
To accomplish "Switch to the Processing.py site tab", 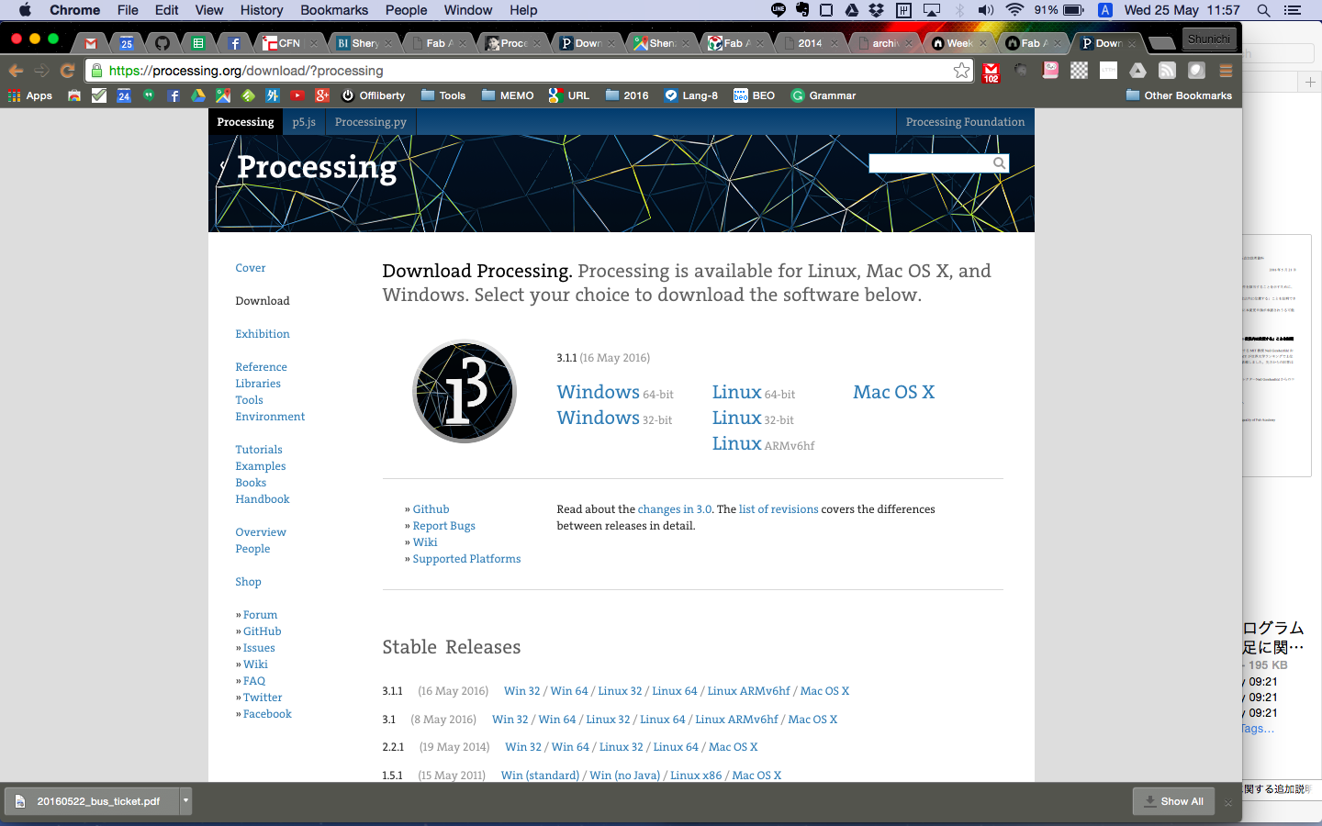I will [x=371, y=122].
